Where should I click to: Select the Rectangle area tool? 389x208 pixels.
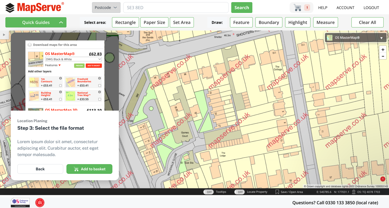[x=126, y=22]
